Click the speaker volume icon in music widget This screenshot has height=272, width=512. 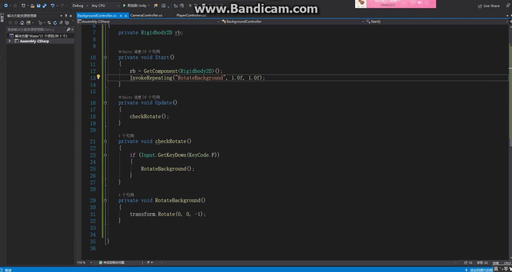tap(420, 3)
